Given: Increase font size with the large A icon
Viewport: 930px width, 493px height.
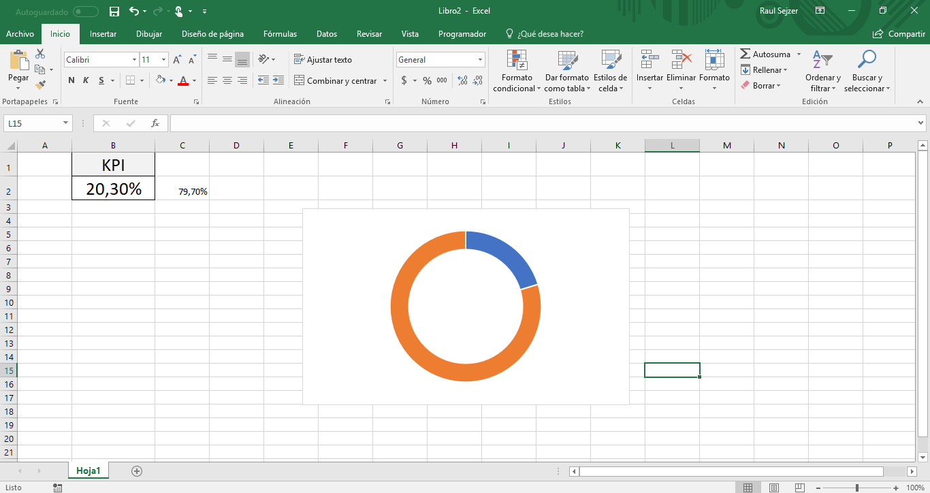Looking at the screenshot, I should (177, 60).
